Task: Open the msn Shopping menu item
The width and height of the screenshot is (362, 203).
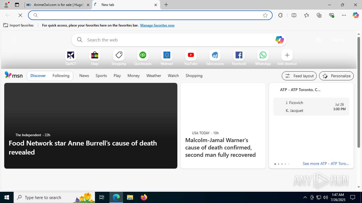Action: tap(194, 76)
